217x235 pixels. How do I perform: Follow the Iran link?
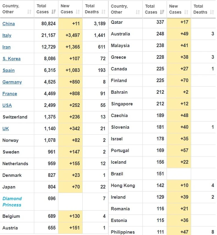pyautogui.click(x=6, y=47)
